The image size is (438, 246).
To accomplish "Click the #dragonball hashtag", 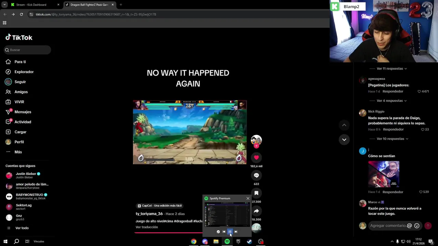I will tap(183, 221).
